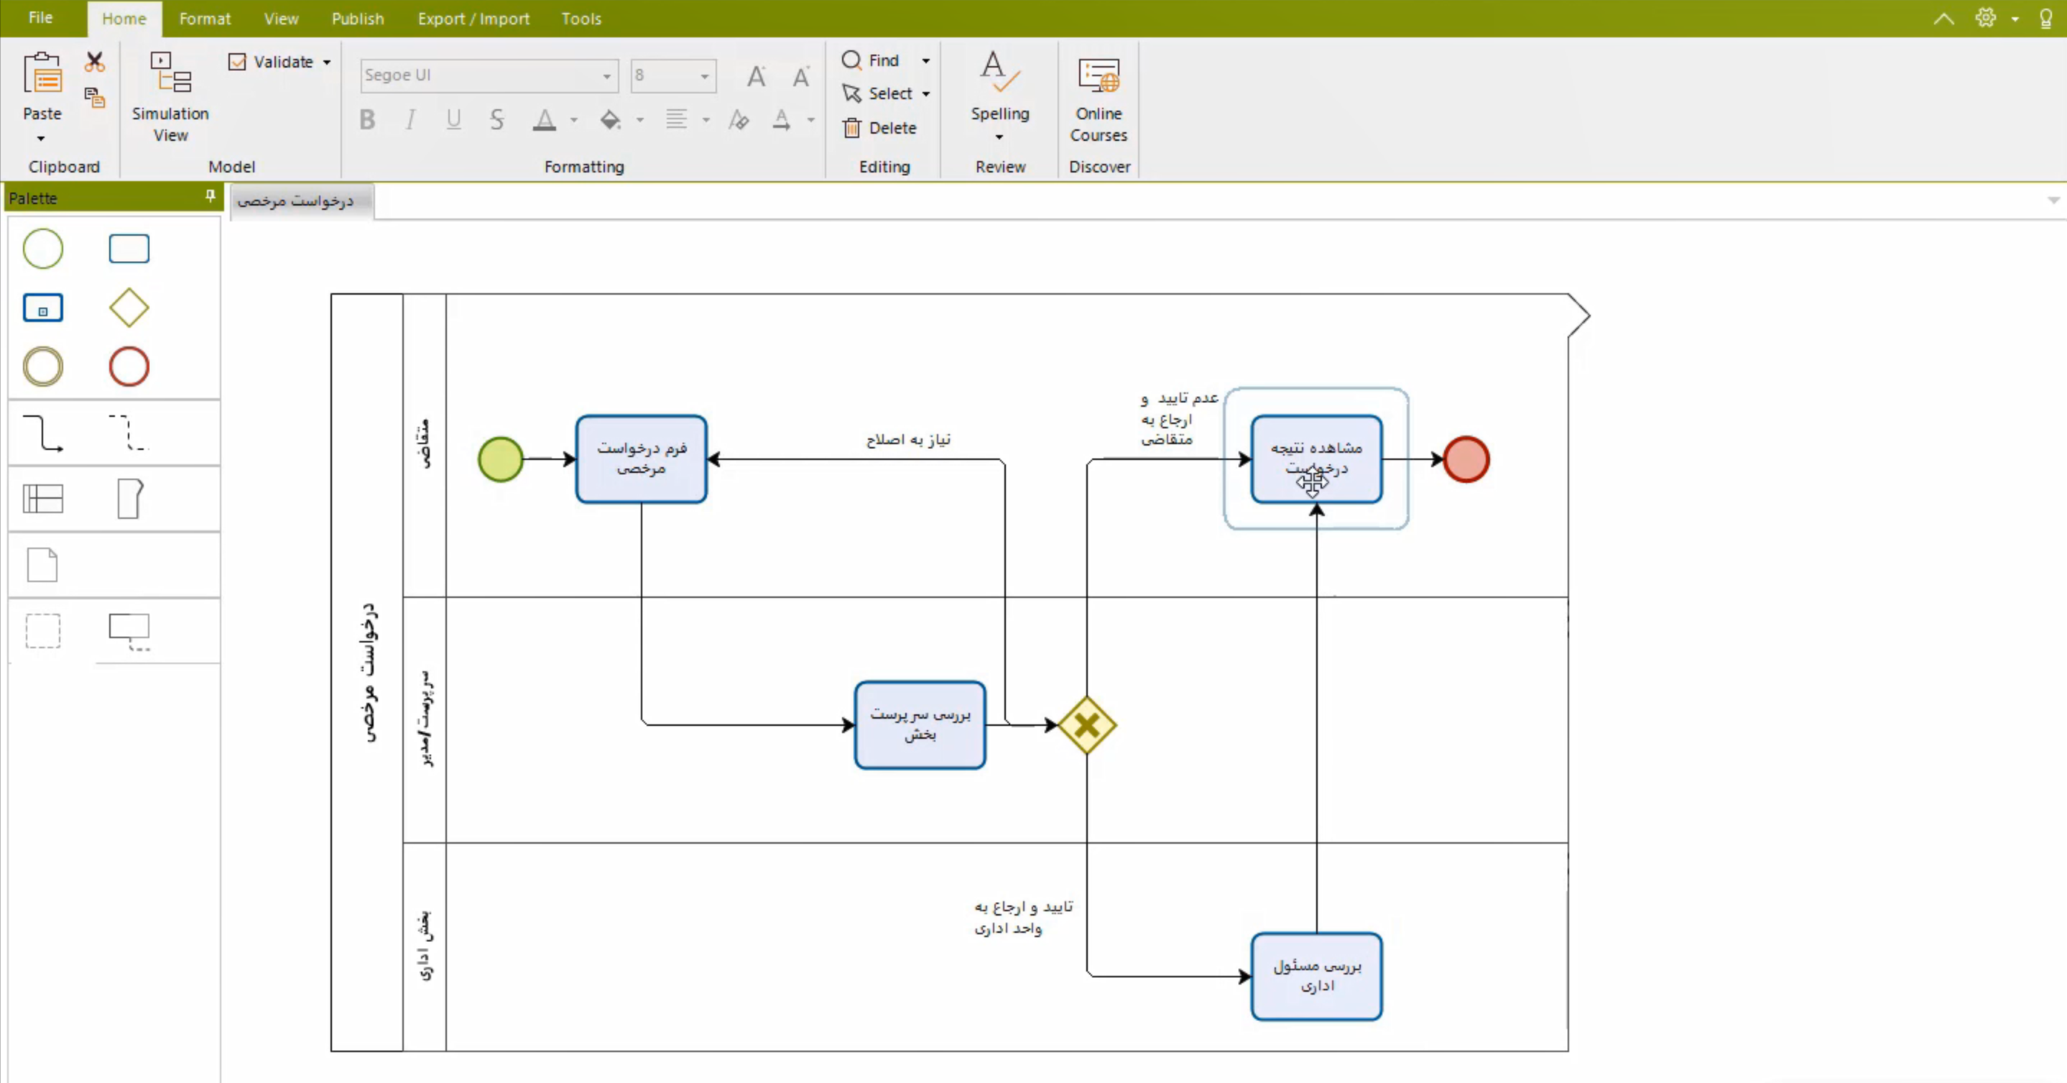Open the fill color bucket

[611, 121]
